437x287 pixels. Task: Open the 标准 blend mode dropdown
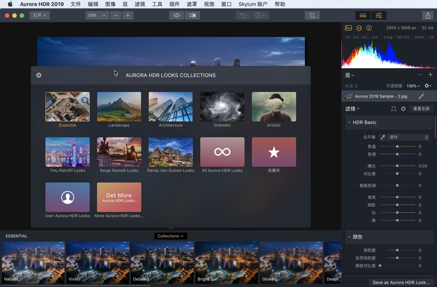click(x=351, y=86)
